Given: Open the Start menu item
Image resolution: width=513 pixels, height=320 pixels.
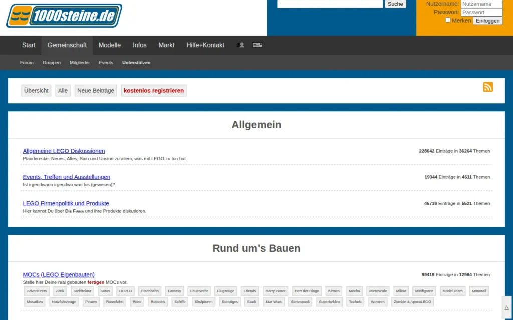Looking at the screenshot, I should tap(29, 45).
